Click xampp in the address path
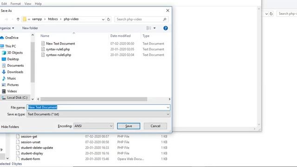Screen dimensions: 297x167 click(x=37, y=19)
